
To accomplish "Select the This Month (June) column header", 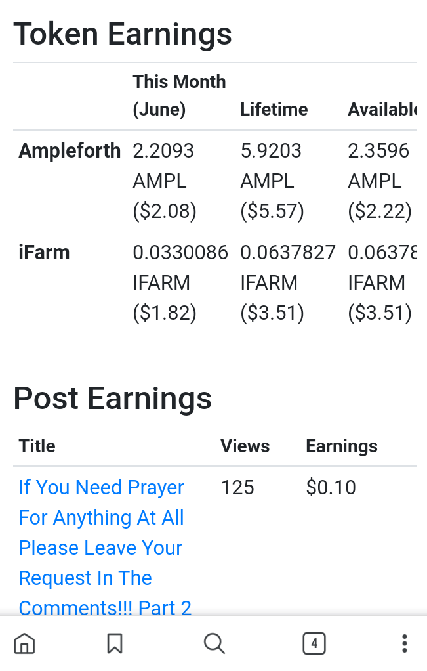I will point(179,95).
